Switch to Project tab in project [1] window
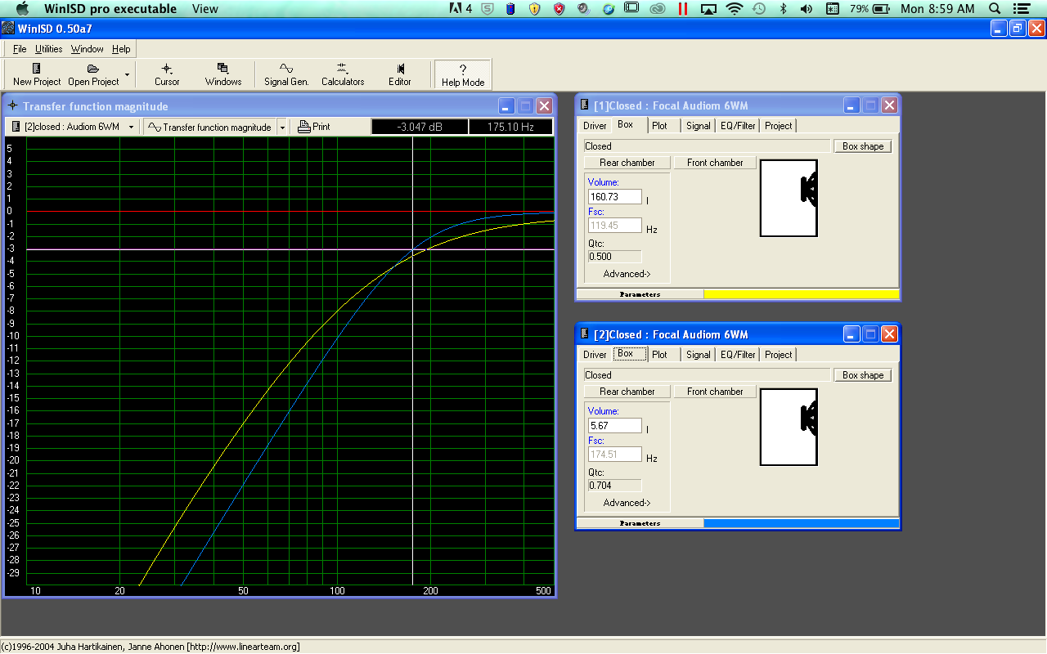This screenshot has height=654, width=1047. (x=778, y=125)
